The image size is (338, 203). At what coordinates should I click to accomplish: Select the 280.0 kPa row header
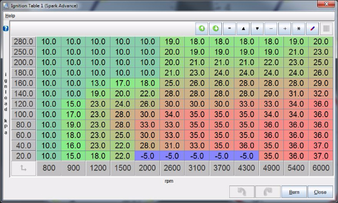[x=24, y=42]
